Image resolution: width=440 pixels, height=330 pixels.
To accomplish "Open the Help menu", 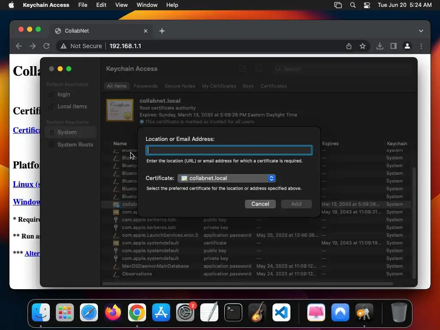I will click(x=172, y=5).
